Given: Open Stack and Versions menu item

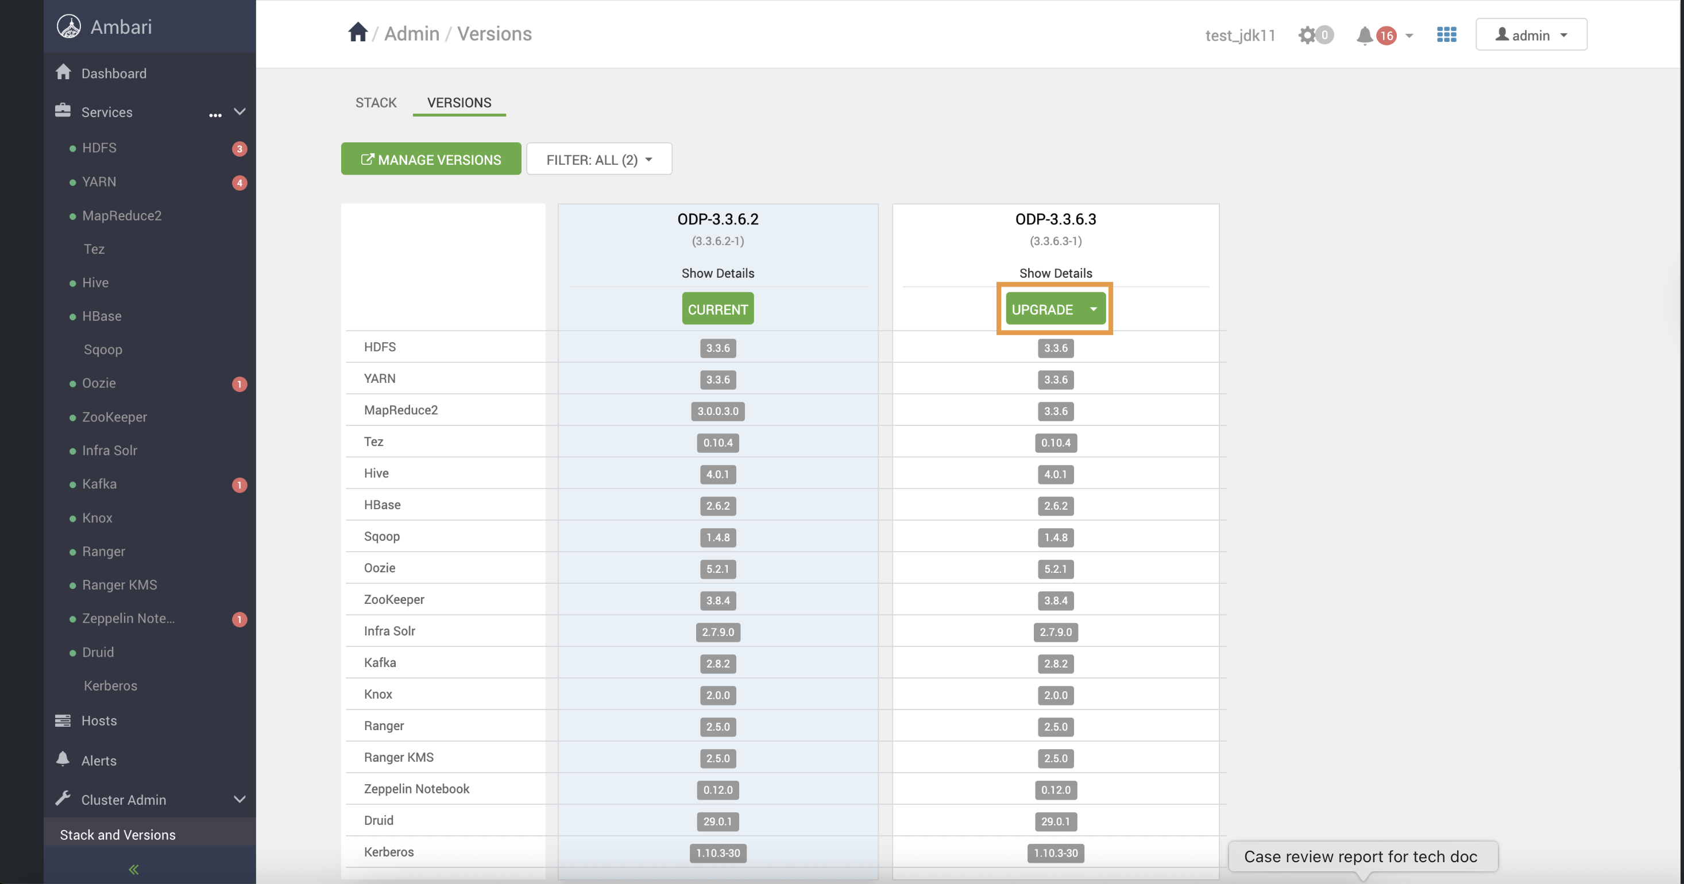Looking at the screenshot, I should pyautogui.click(x=118, y=834).
